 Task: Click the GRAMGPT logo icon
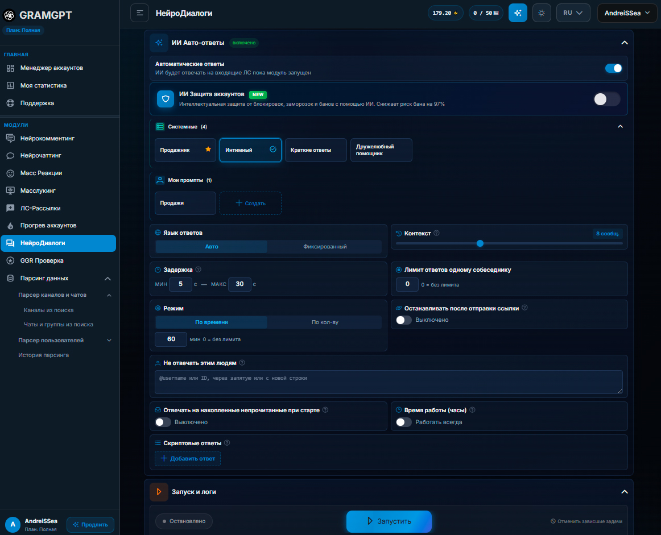(x=9, y=15)
